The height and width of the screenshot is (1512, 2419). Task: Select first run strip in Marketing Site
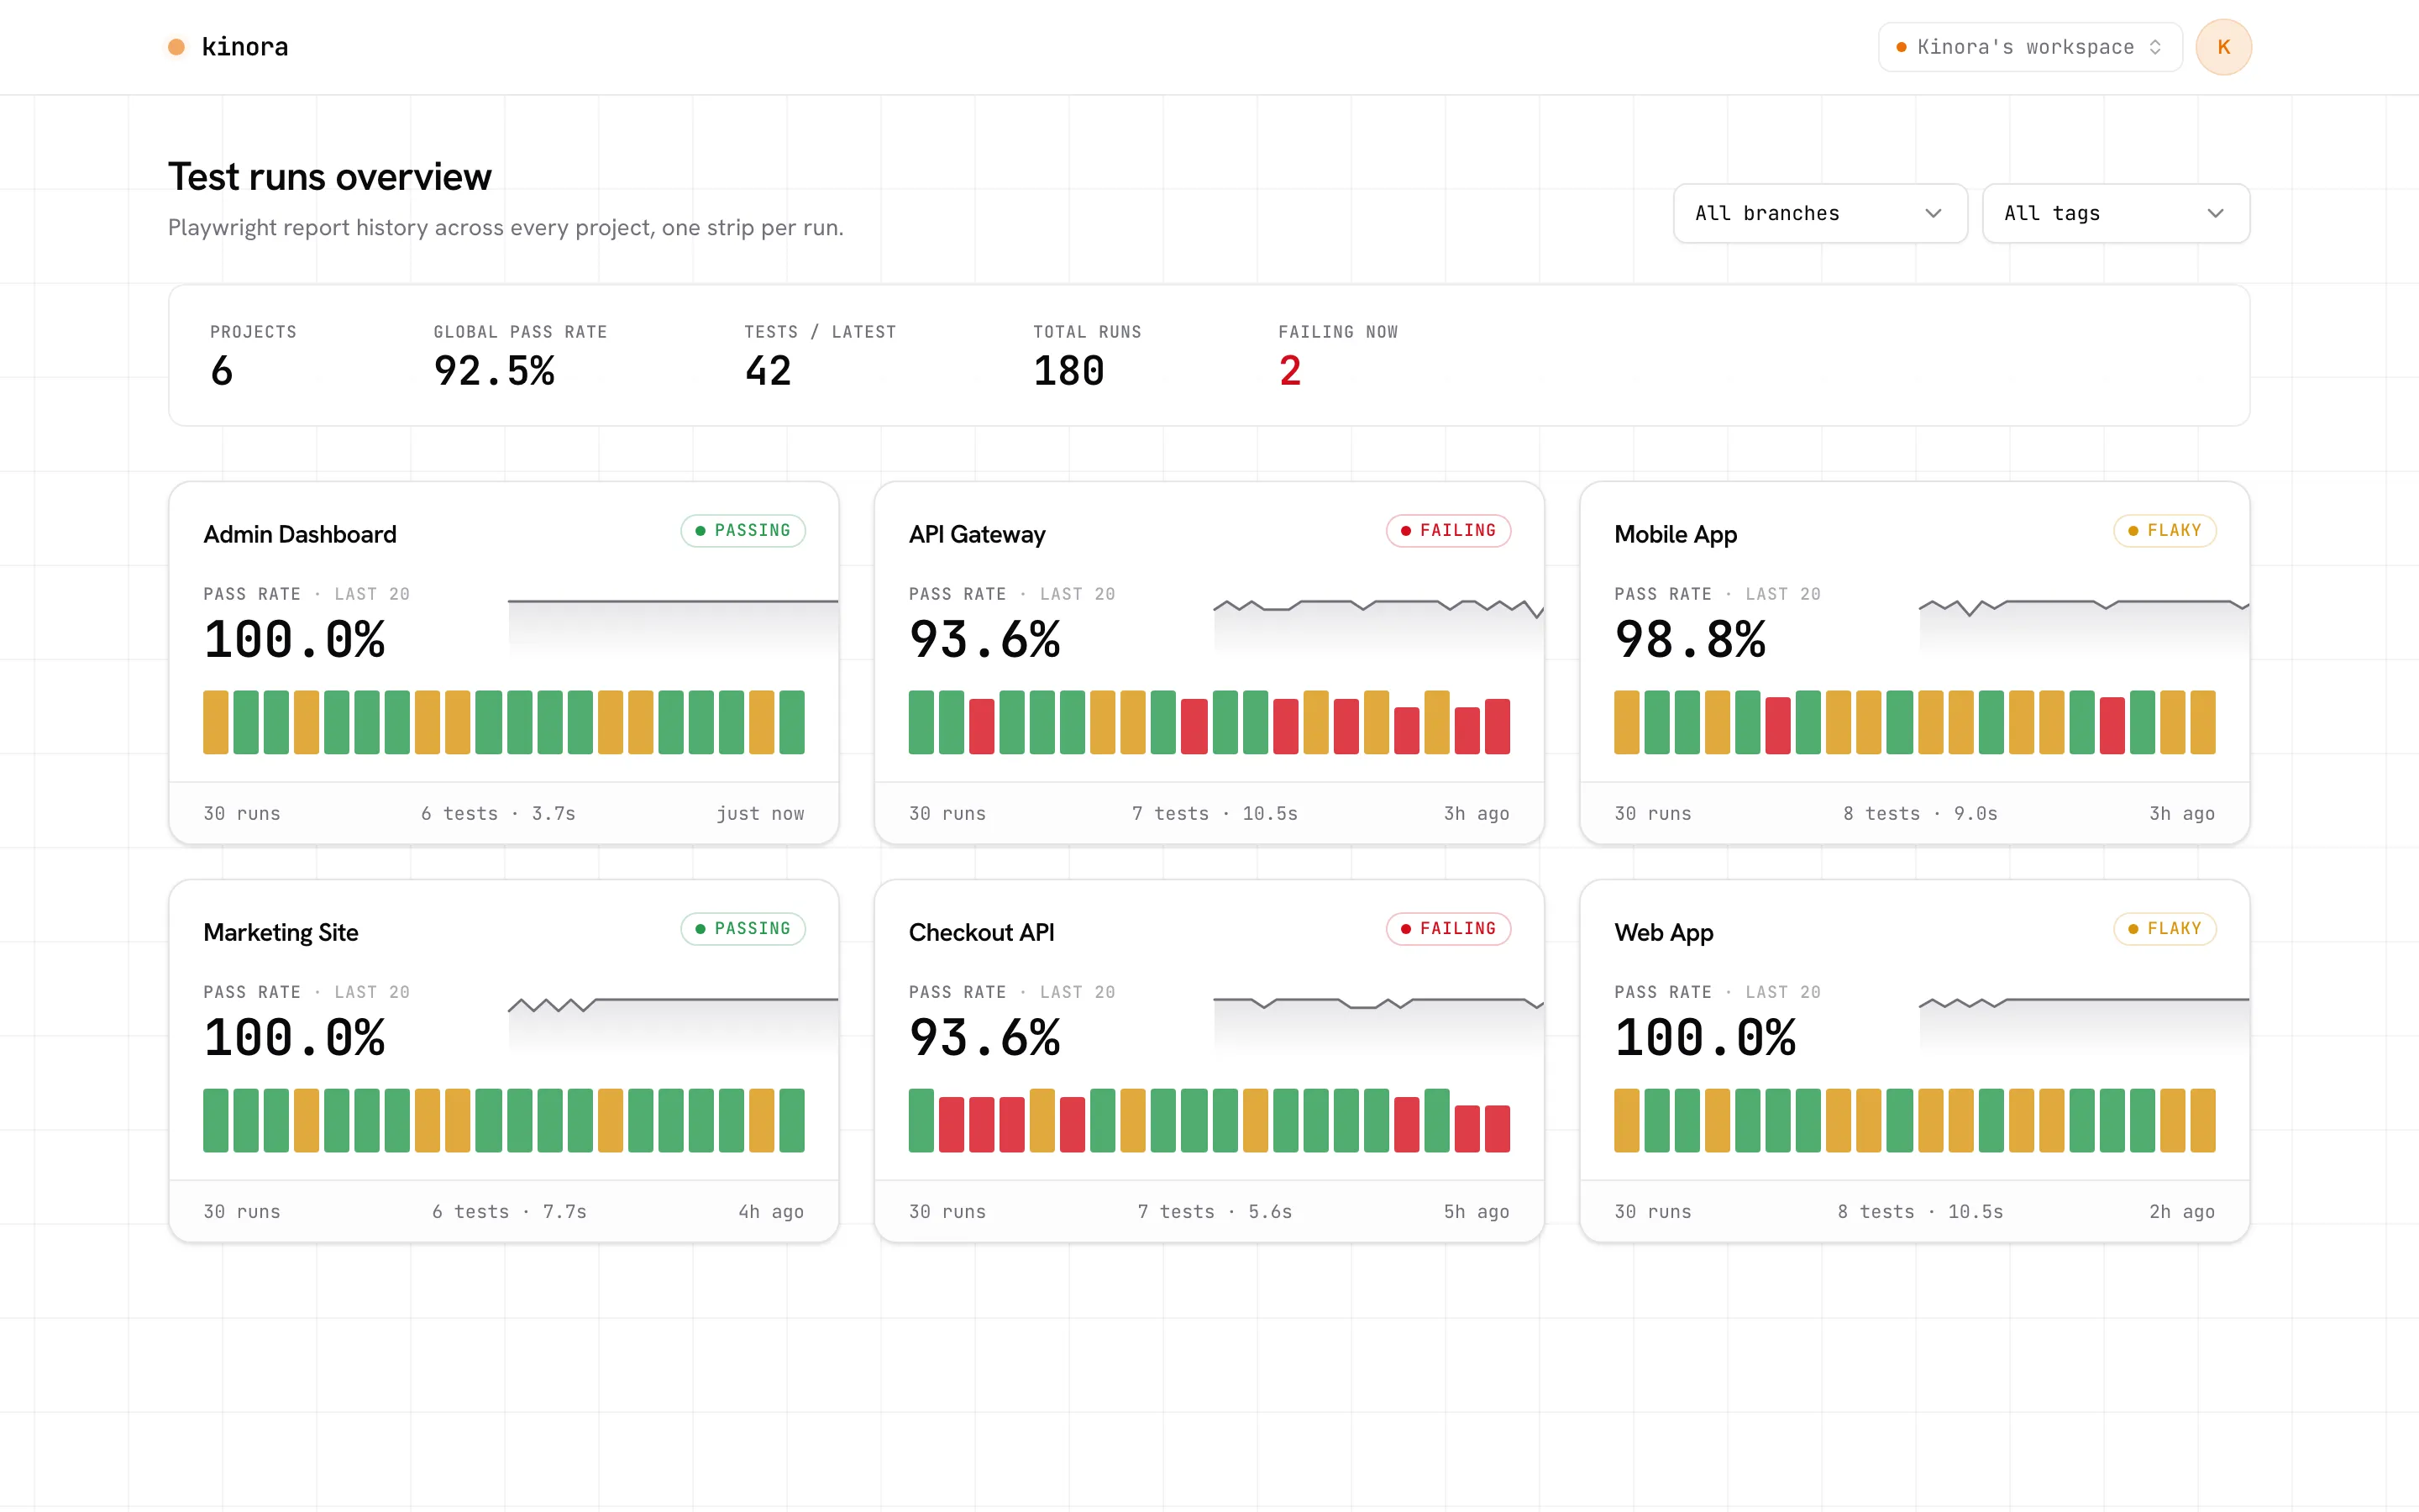216,1119
